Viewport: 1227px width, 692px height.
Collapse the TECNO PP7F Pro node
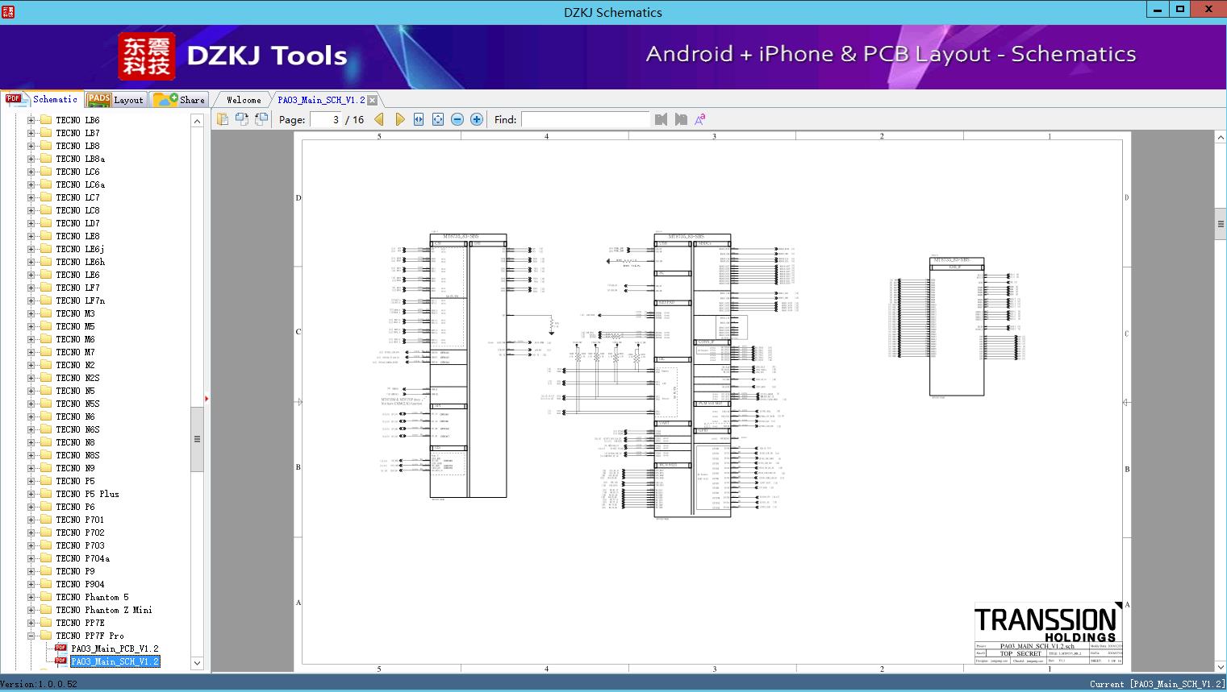pos(31,636)
